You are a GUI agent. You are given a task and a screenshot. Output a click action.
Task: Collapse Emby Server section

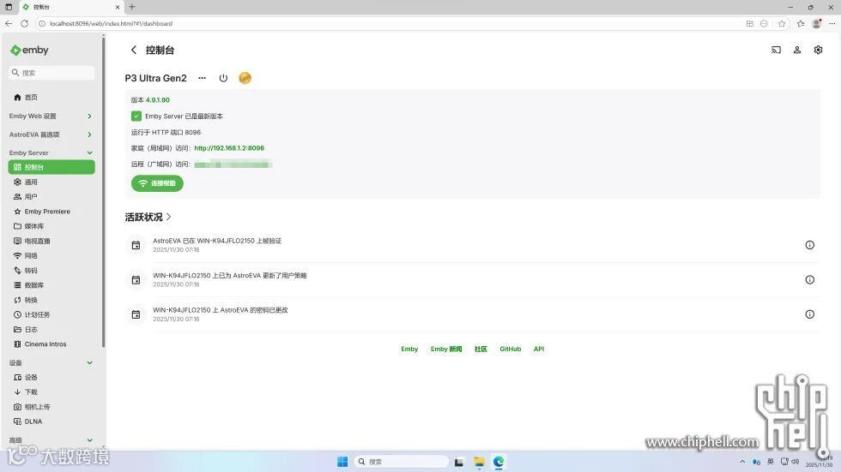[x=51, y=152]
